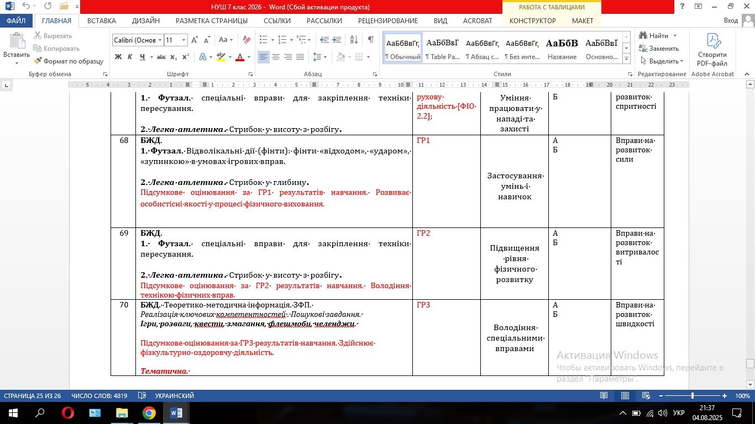Switch to the РЕЦЕНЗИРОВАНИЕ tab
Screen dimensions: 755x424
[x=387, y=21]
